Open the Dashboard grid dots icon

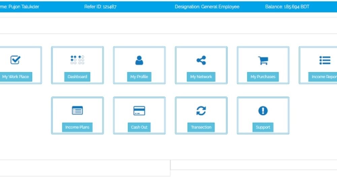[x=77, y=60]
